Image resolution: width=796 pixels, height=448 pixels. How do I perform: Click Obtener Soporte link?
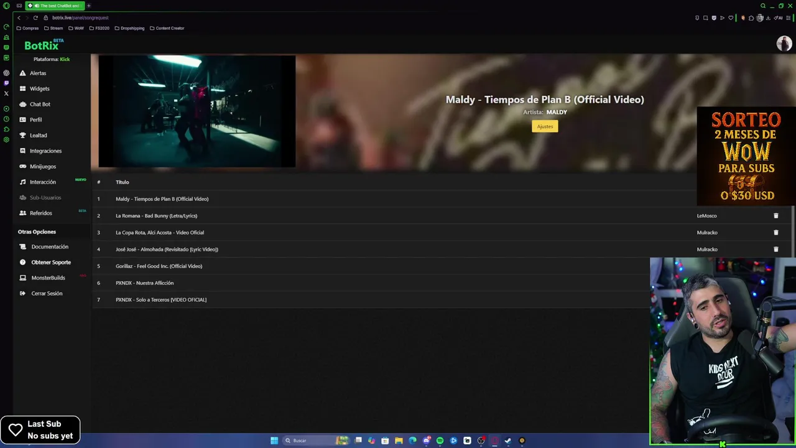point(51,263)
